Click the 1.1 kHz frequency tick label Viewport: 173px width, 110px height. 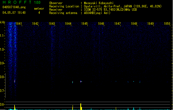coord(2,36)
